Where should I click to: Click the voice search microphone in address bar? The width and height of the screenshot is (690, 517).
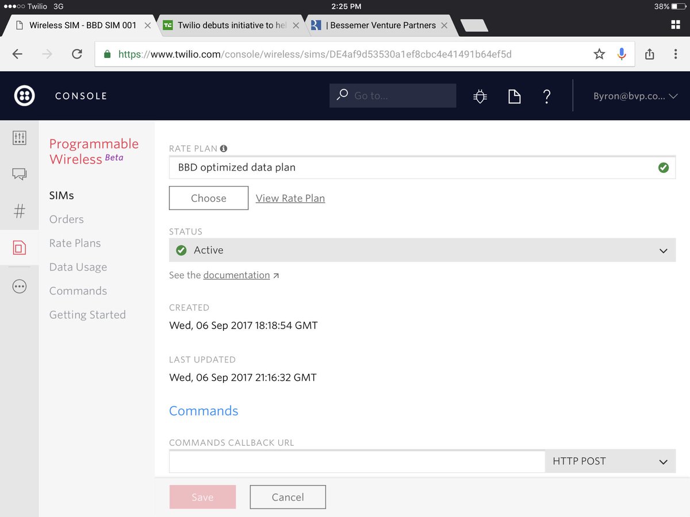(622, 53)
